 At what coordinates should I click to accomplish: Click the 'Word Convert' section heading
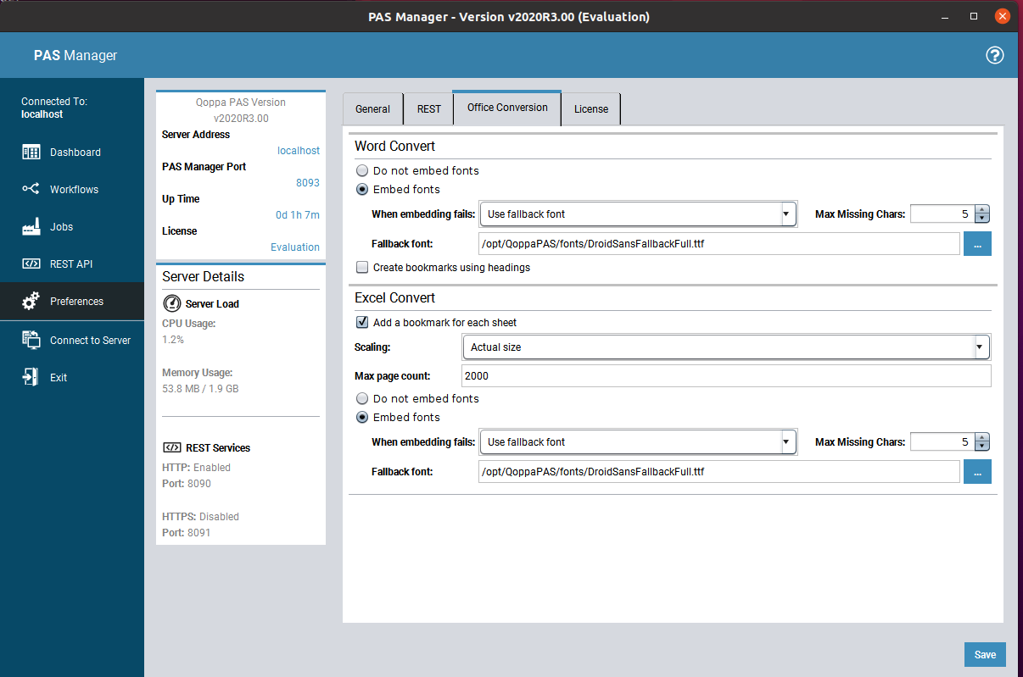[x=395, y=147]
